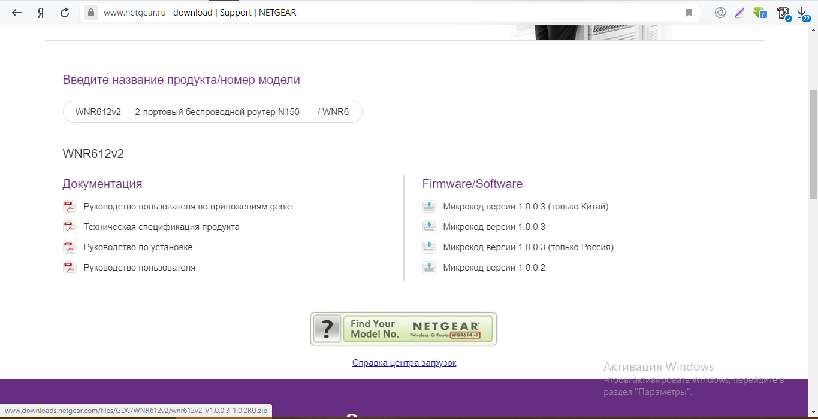Image resolution: width=818 pixels, height=419 pixels.
Task: Select the Введите название продукта/номер модели heading
Action: (181, 80)
